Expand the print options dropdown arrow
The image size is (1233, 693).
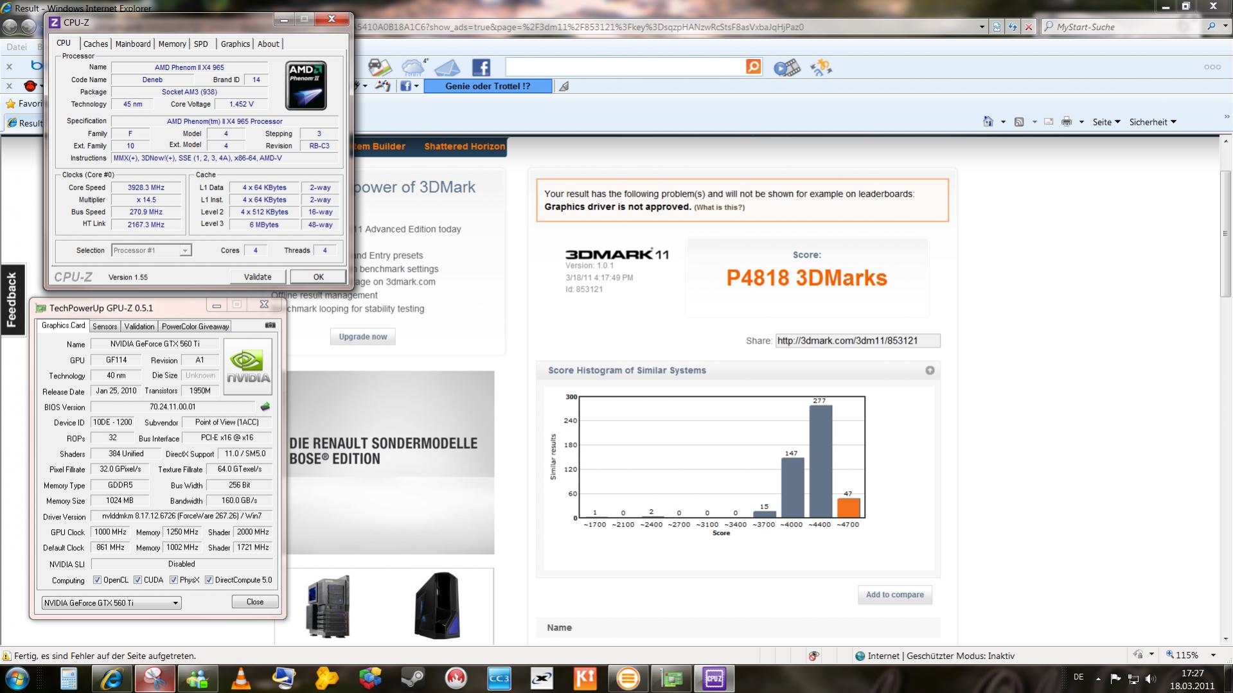(1081, 122)
